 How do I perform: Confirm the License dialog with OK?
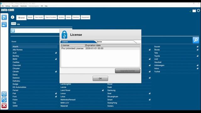[x=100, y=78]
